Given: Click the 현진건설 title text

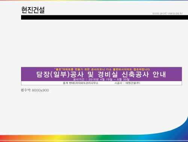Looking at the screenshot, I should pos(33,10).
